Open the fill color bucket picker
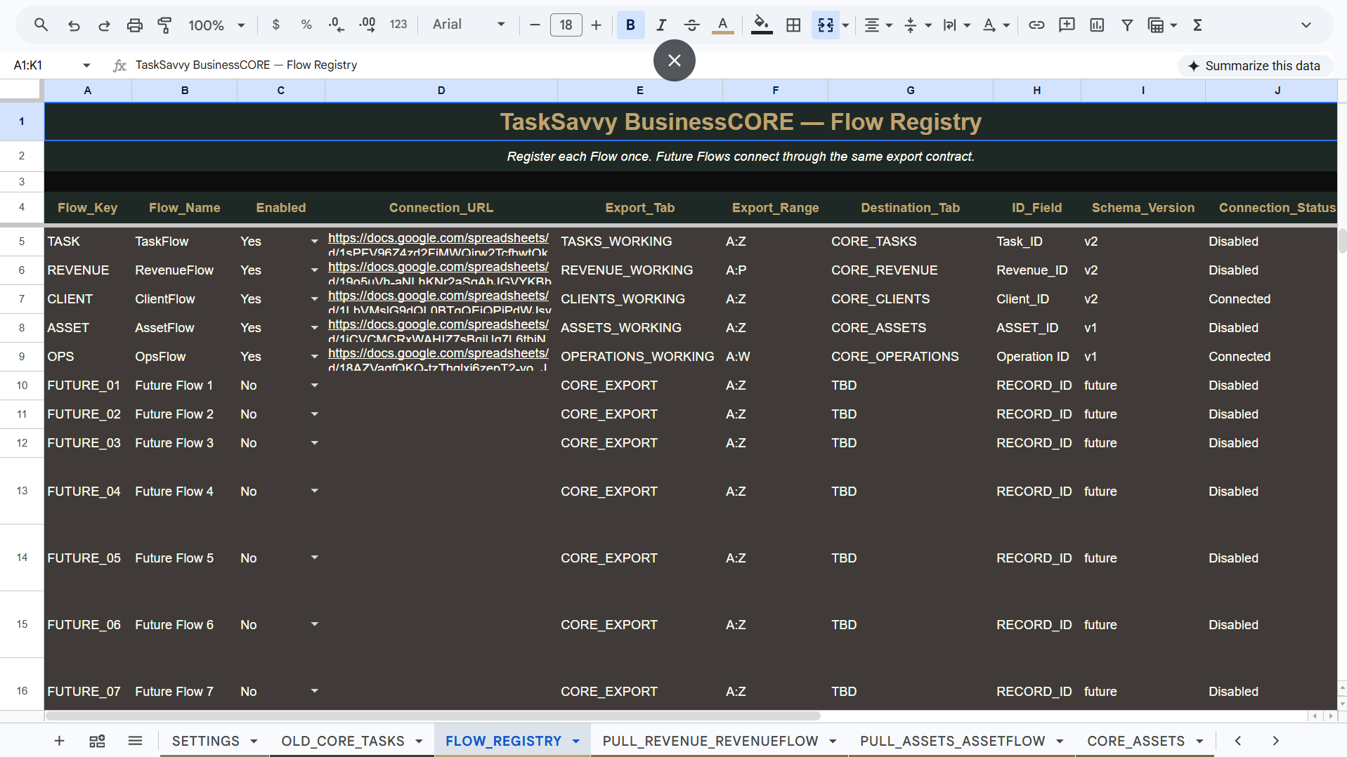Screen dimensions: 1347x757 pyautogui.click(x=762, y=25)
